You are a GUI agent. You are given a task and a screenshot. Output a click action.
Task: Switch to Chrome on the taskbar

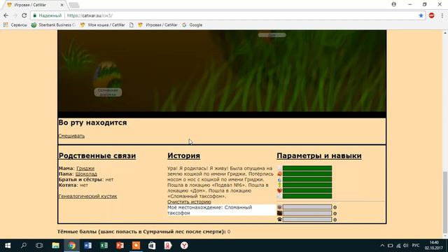tap(71, 246)
